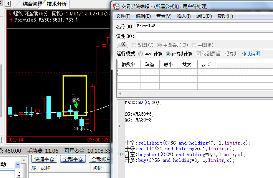Click the 开多 buy code line
This screenshot has height=178, width=273.
click(180, 160)
